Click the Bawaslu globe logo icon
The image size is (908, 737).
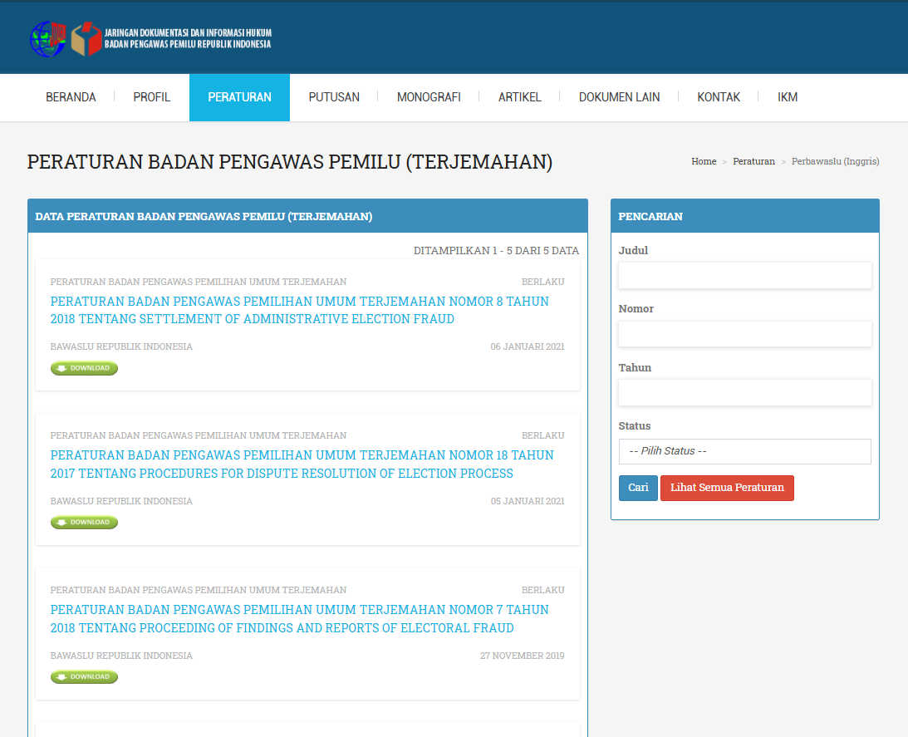coord(47,37)
